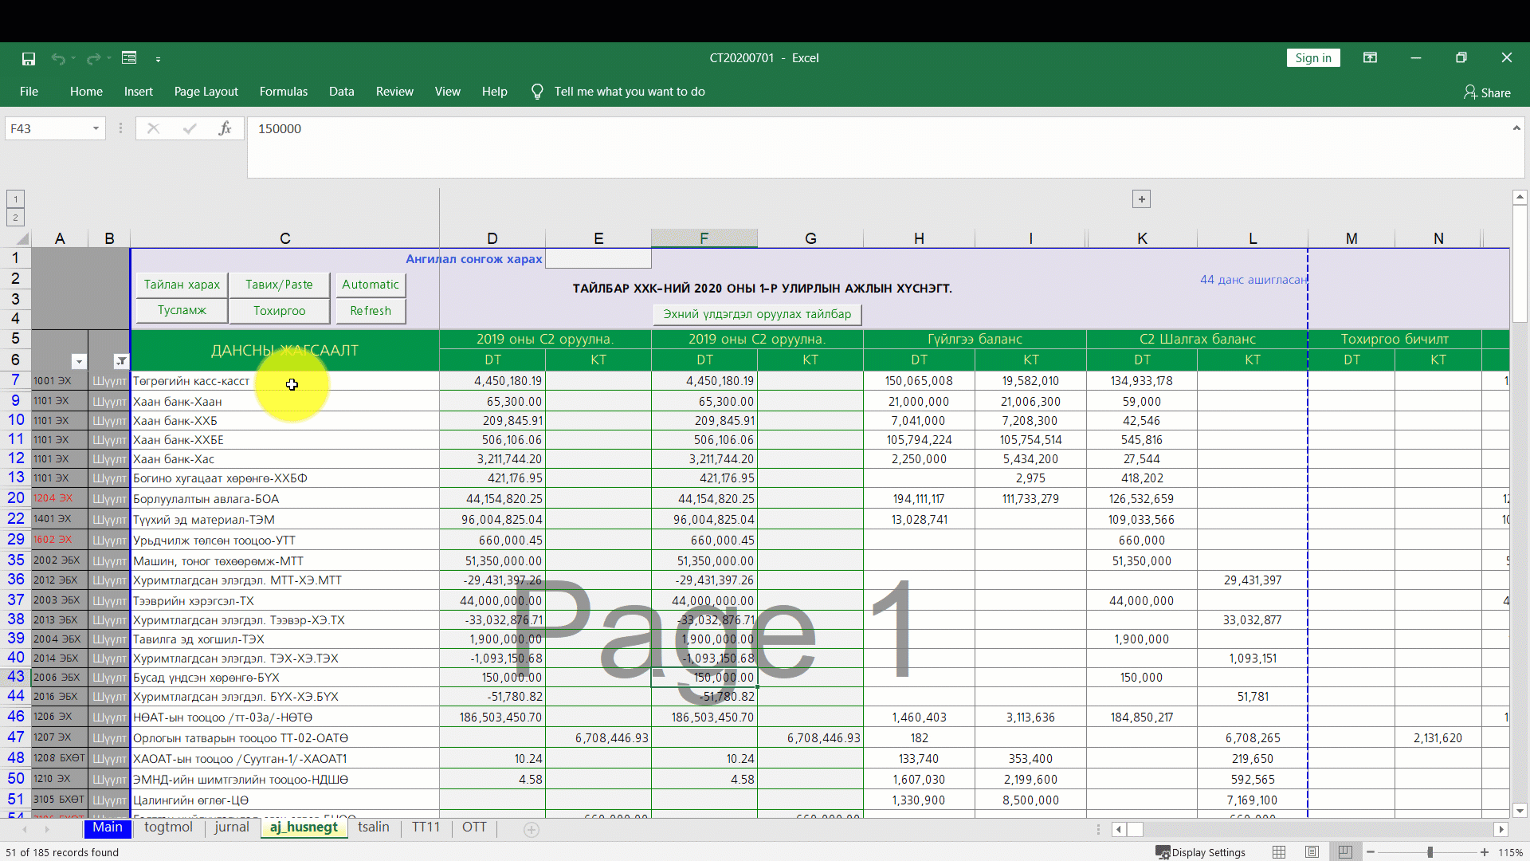Click the zoom slider handle
1530x861 pixels.
click(1430, 852)
